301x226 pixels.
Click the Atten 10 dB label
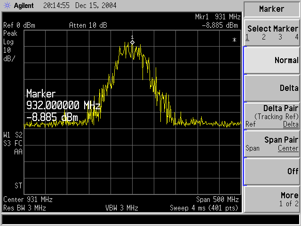(x=88, y=25)
